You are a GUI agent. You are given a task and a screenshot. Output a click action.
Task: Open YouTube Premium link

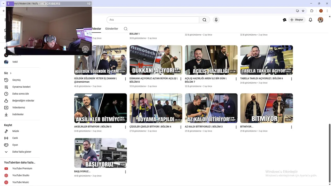click(x=22, y=168)
